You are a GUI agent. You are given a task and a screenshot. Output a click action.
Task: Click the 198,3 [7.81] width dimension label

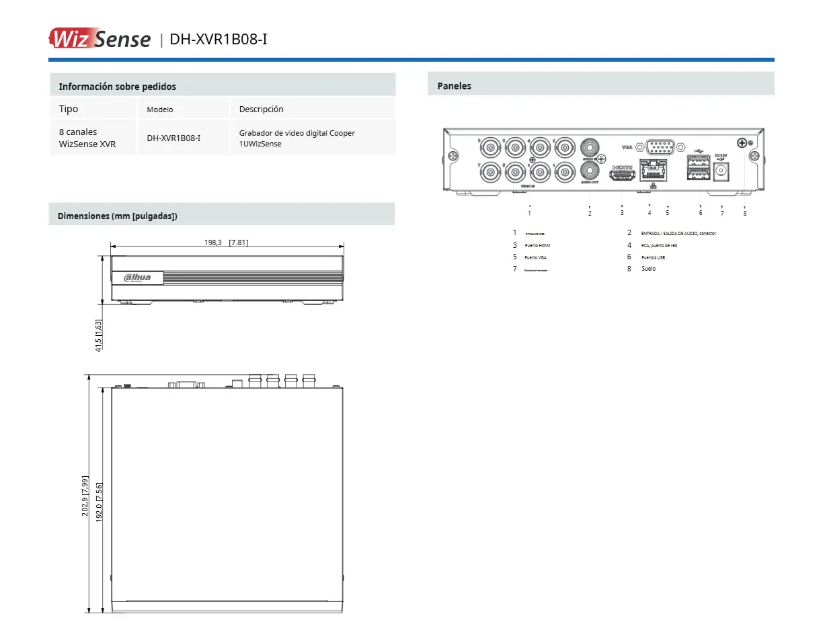point(226,242)
